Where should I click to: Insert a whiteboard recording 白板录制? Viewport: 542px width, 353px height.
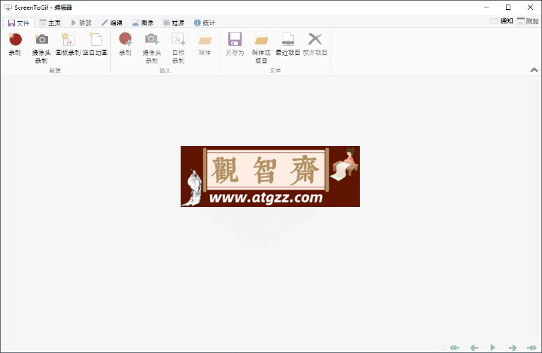[x=178, y=48]
